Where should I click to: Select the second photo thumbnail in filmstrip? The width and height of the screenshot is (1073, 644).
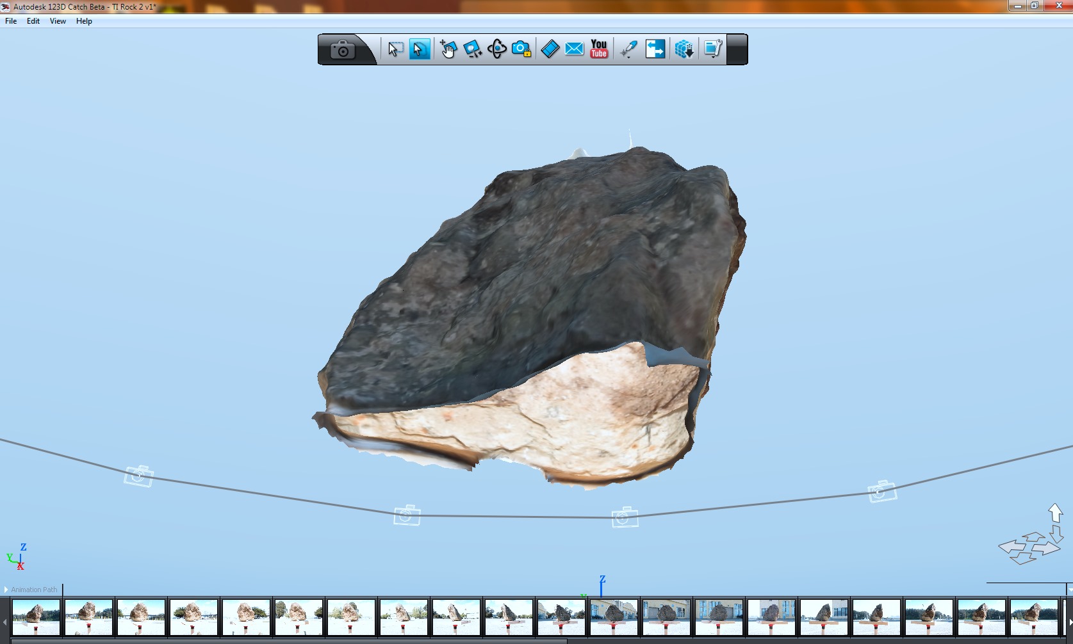click(x=88, y=618)
